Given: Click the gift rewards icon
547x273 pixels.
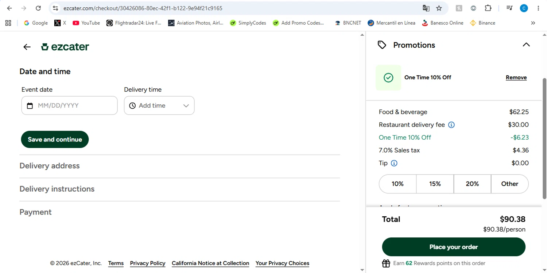Looking at the screenshot, I should click(386, 264).
